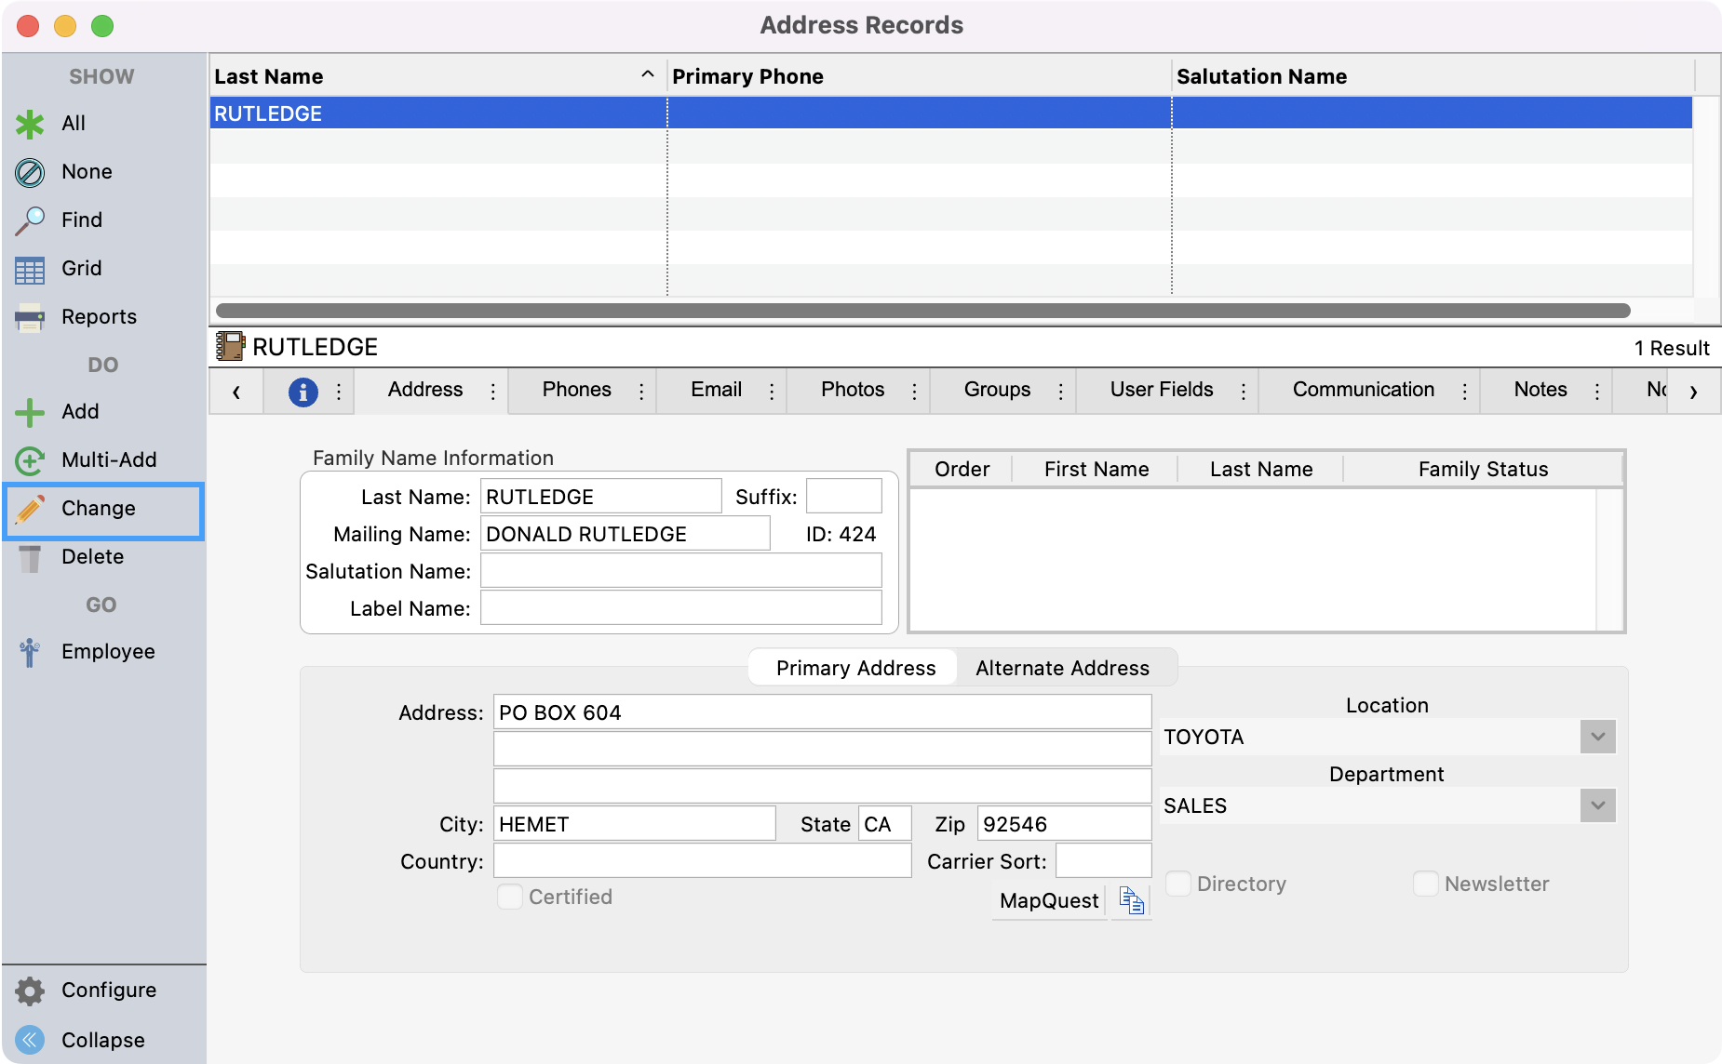Click the green asterisk All icon
1722x1064 pixels.
pos(30,124)
